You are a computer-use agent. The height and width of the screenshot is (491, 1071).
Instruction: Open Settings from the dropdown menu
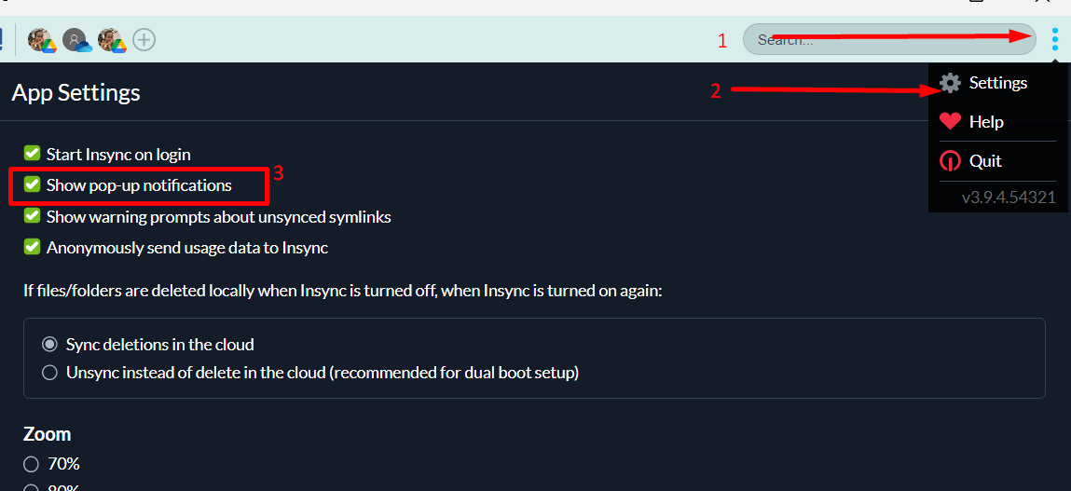[x=998, y=83]
